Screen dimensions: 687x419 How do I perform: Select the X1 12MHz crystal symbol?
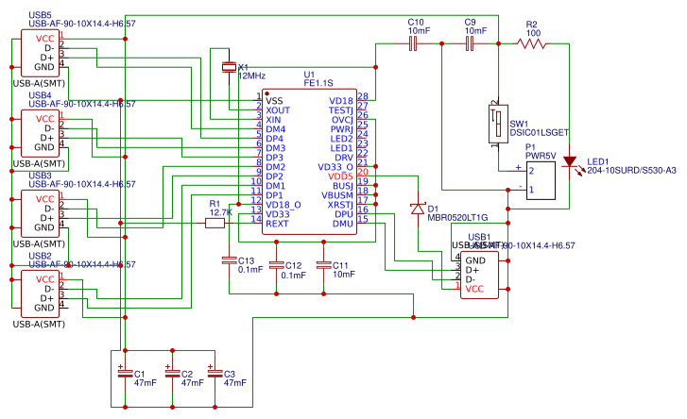tap(229, 67)
